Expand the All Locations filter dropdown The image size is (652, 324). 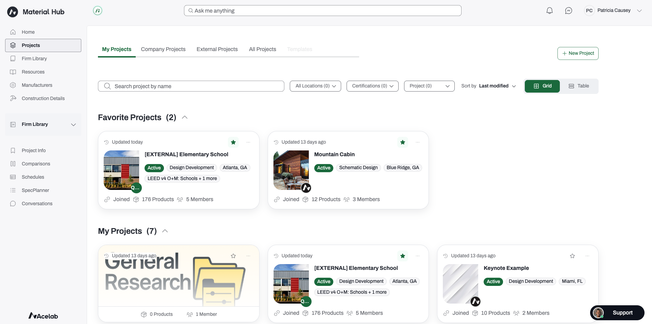[315, 86]
